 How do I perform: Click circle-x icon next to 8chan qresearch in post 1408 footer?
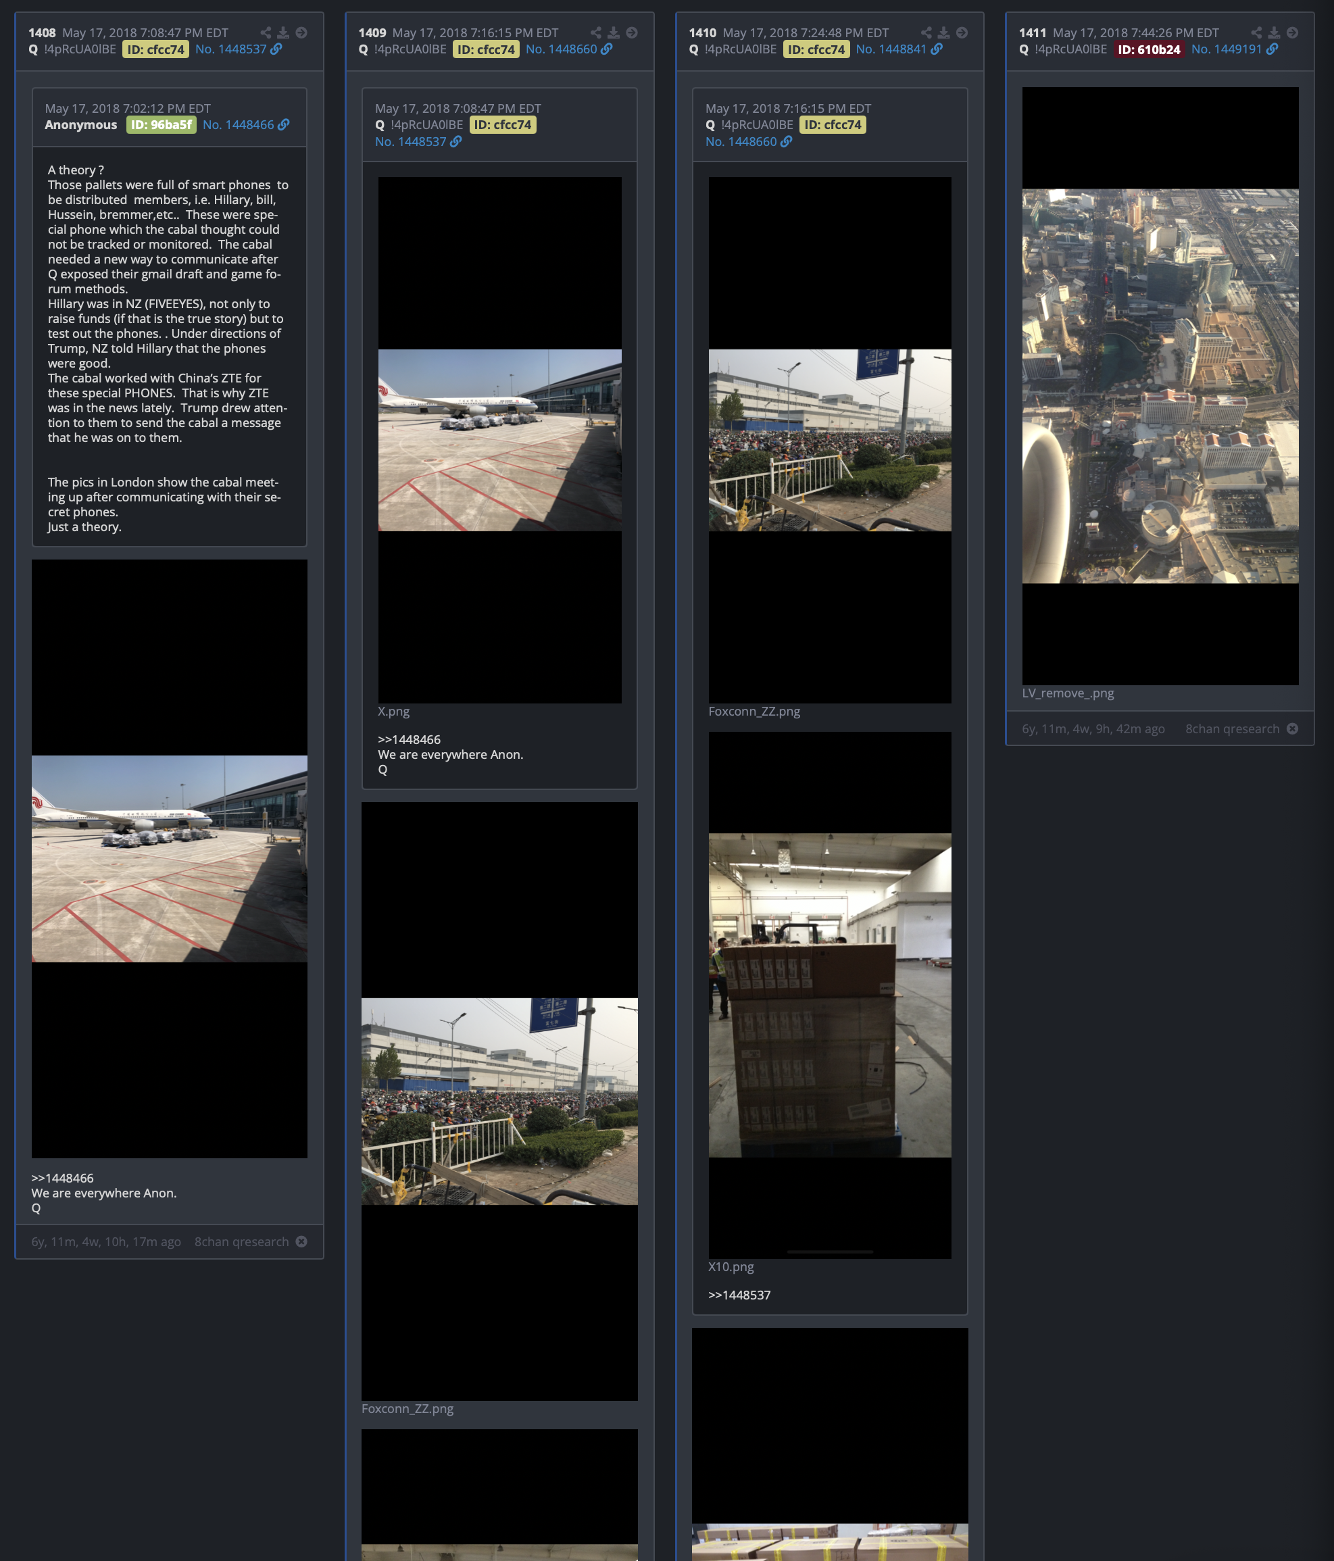coord(301,1241)
